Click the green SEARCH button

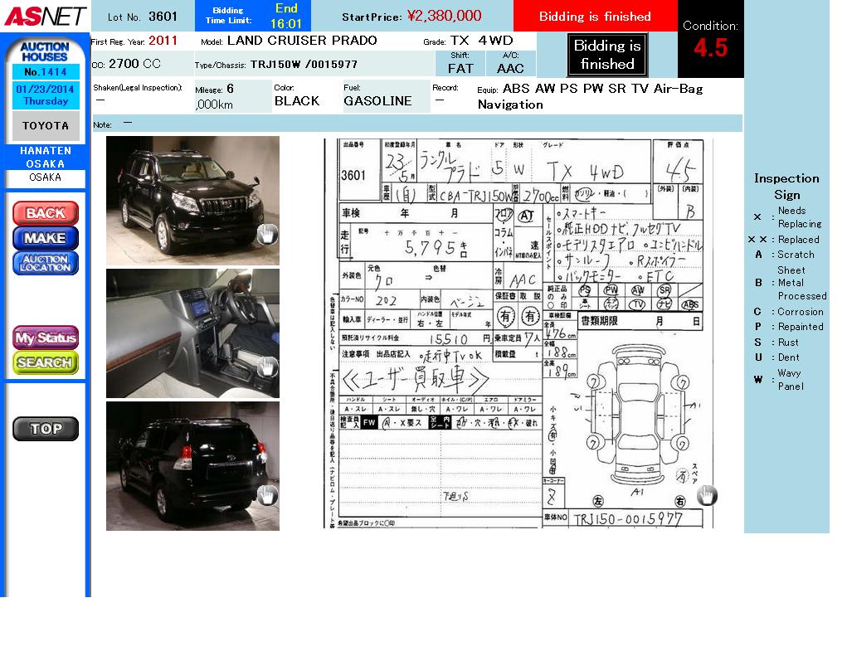tap(46, 362)
